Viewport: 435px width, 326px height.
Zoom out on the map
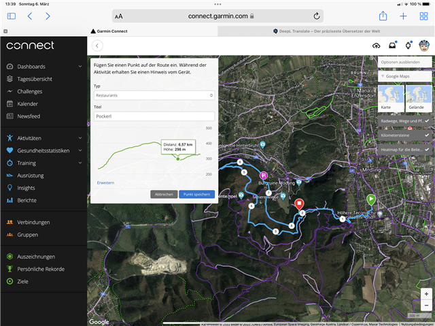[426, 305]
